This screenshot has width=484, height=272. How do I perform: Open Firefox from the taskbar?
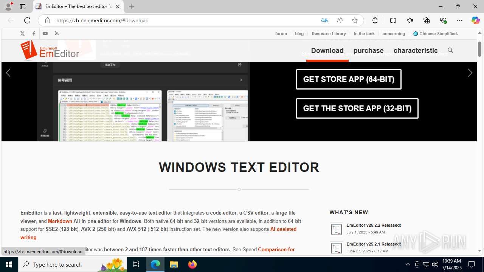tap(192, 264)
